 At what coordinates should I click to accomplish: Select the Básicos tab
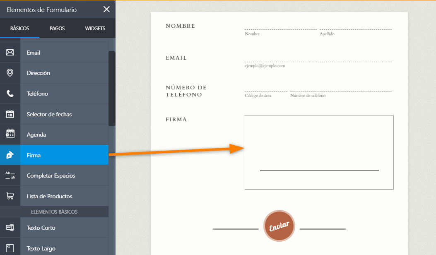[20, 29]
